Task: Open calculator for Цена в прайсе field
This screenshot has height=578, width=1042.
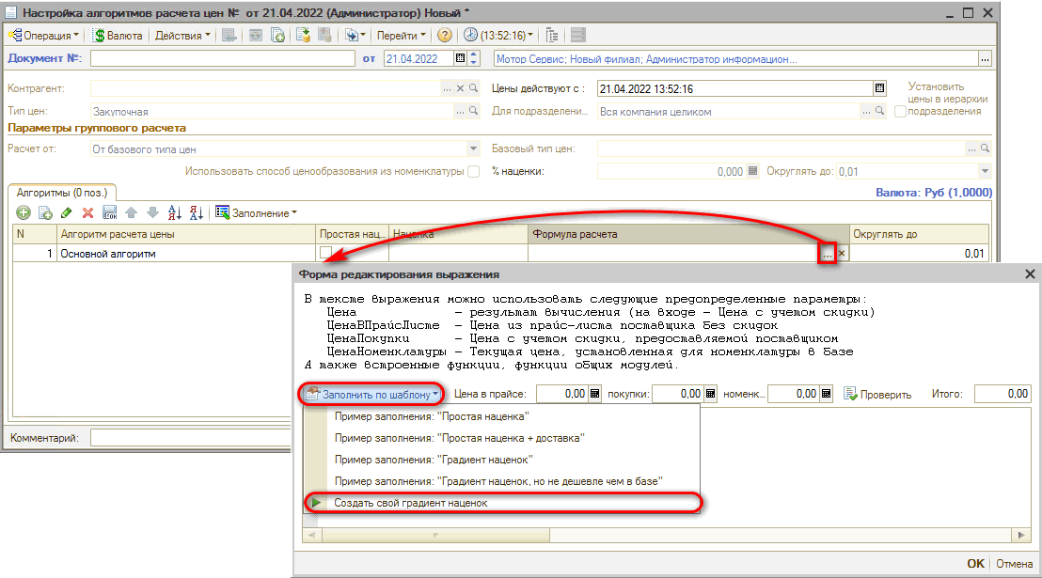Action: 594,393
